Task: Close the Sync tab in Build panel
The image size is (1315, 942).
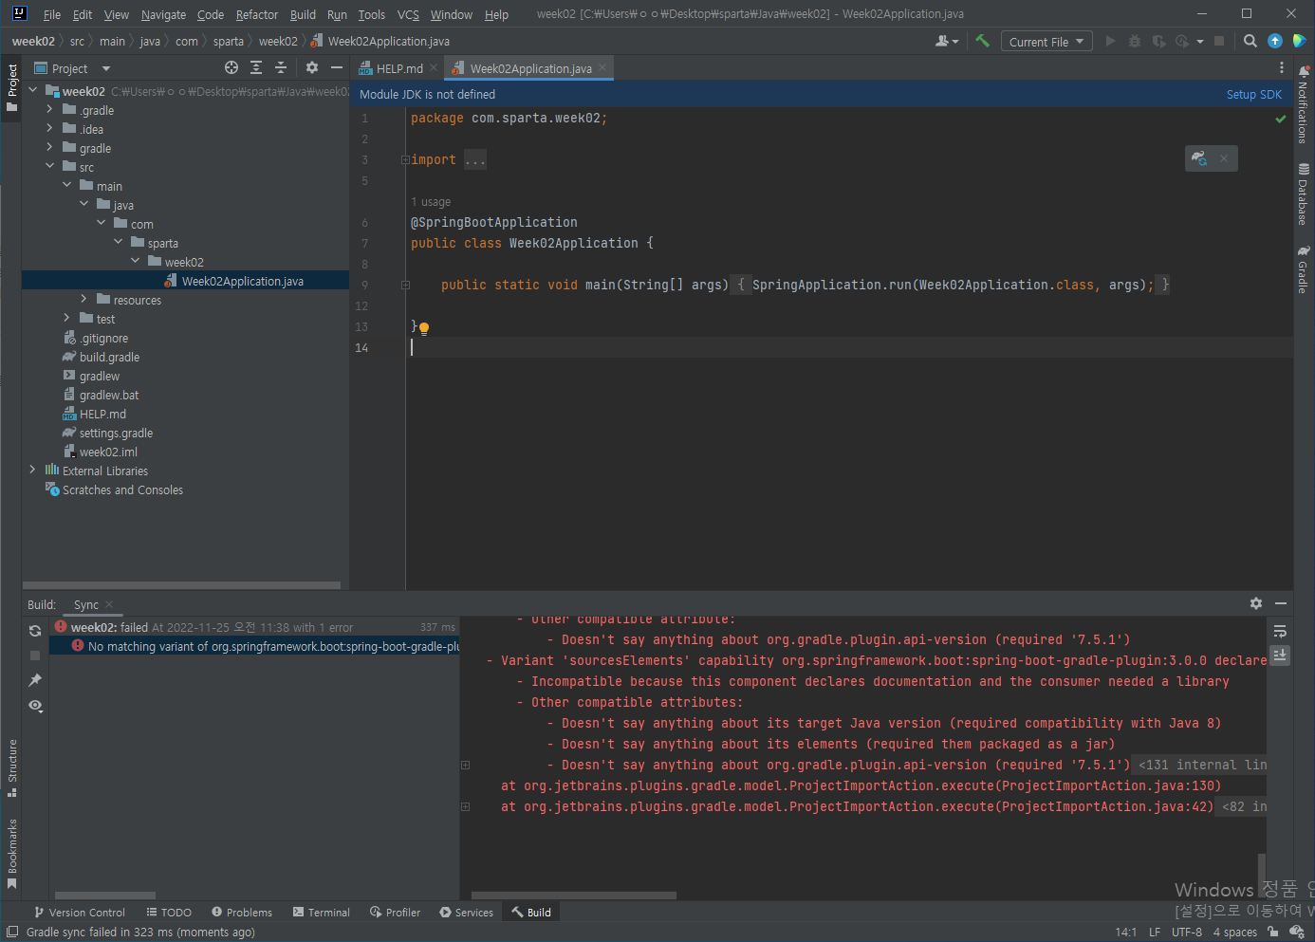Action: (109, 604)
